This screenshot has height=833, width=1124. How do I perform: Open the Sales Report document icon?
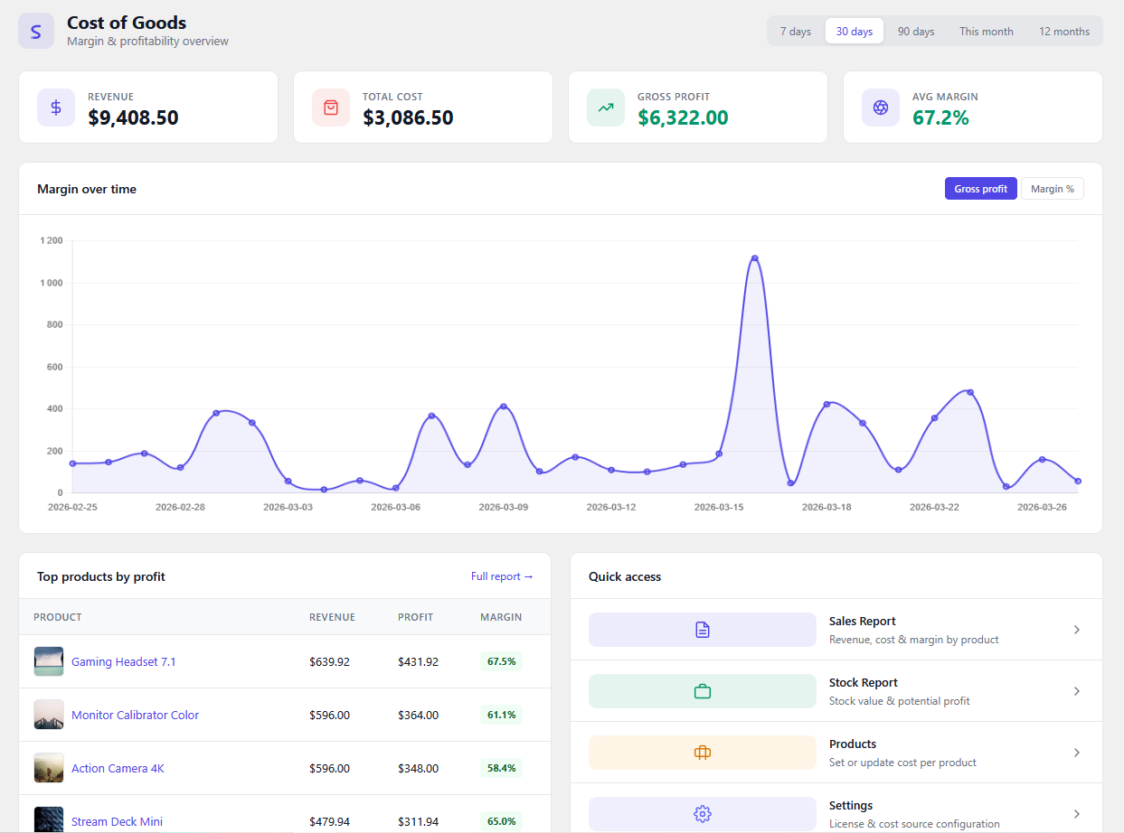click(702, 629)
